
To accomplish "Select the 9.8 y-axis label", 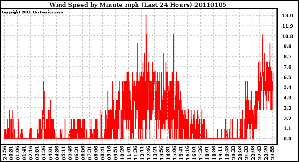I will point(288,46).
